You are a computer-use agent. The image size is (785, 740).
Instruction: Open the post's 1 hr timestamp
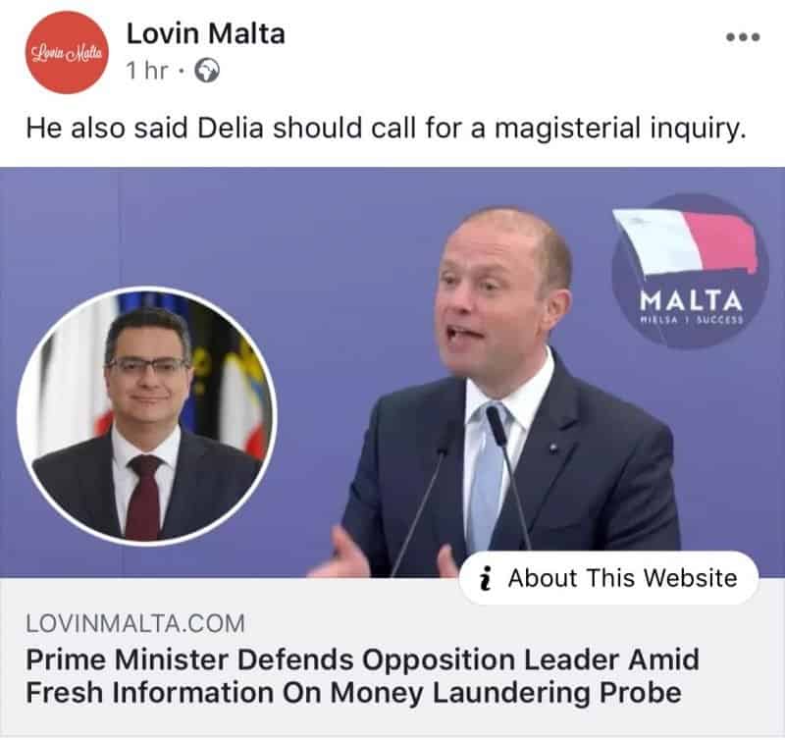(146, 71)
